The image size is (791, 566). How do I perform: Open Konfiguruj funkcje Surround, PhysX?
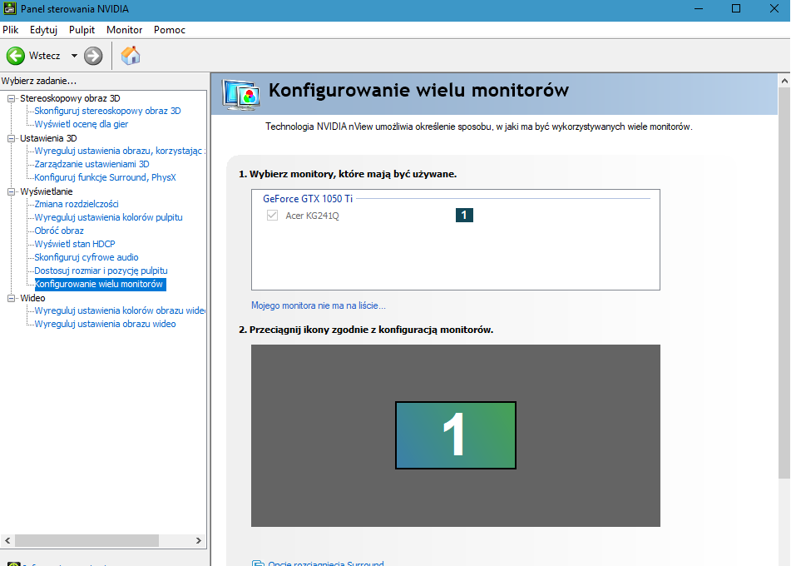[x=105, y=177]
